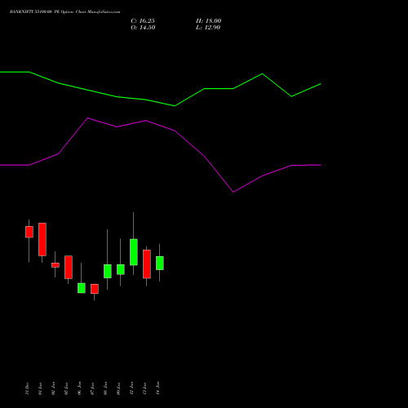This screenshot has height=408, width=408.
Task: Click the red candlestick for 05 Jan
Action: [x=69, y=267]
